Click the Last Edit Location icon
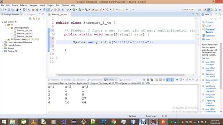Viewport: 223px width, 125px height. pyautogui.click(x=120, y=10)
